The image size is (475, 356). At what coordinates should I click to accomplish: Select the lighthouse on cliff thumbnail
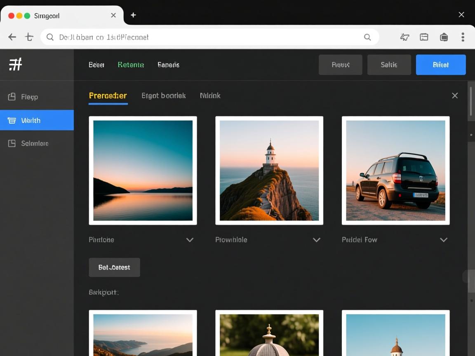[x=269, y=170]
